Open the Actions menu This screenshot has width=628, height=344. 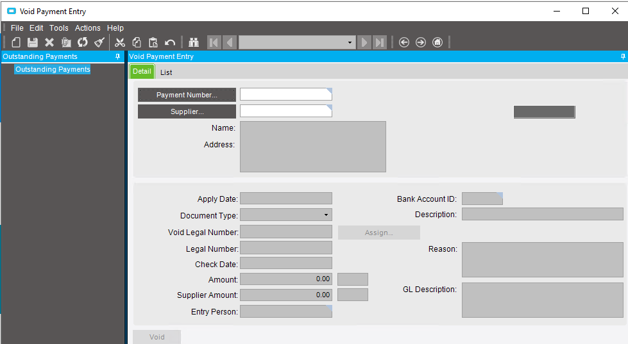88,28
